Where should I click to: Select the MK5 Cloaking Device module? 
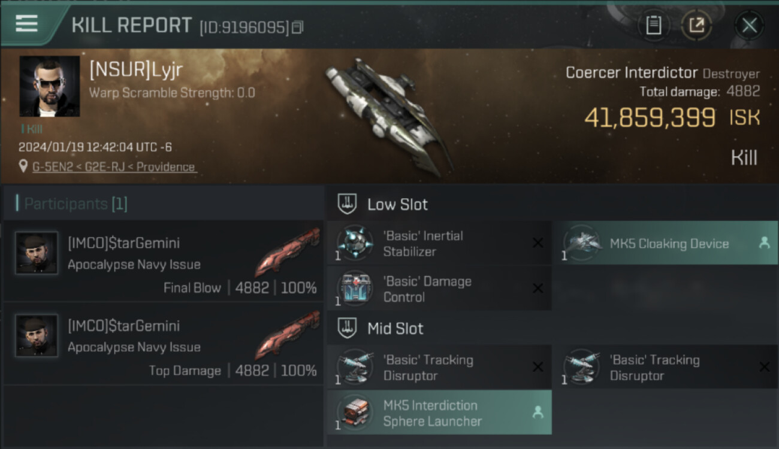tap(665, 243)
